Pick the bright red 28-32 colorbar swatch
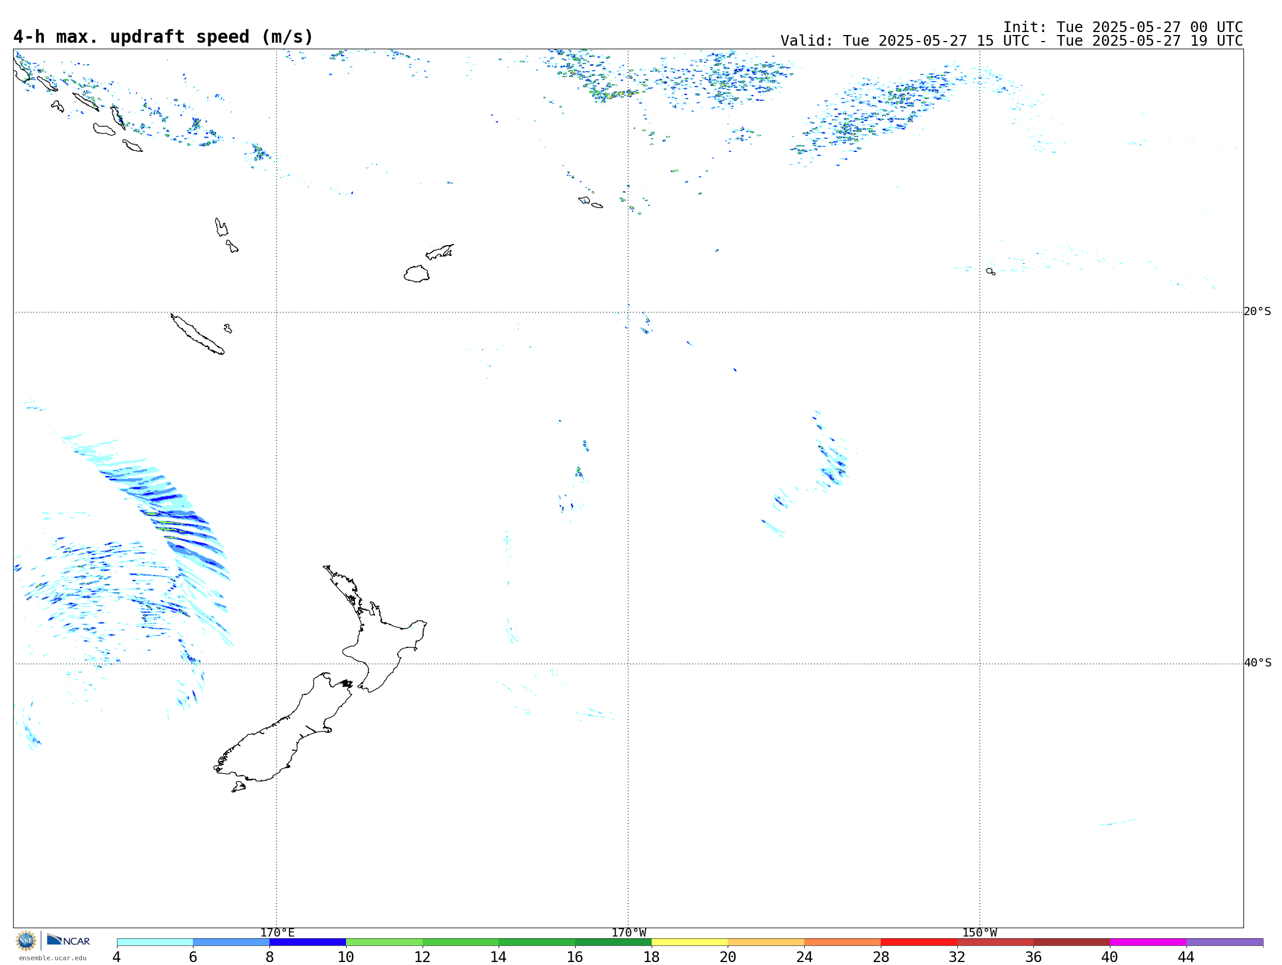This screenshot has width=1282, height=965. [x=919, y=942]
